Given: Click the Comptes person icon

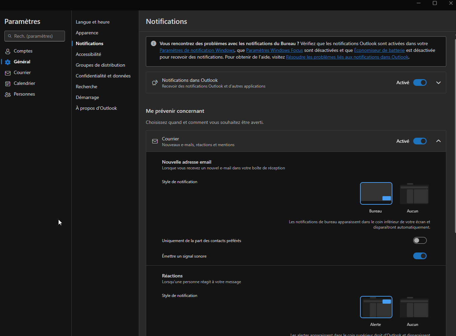Looking at the screenshot, I should point(8,51).
